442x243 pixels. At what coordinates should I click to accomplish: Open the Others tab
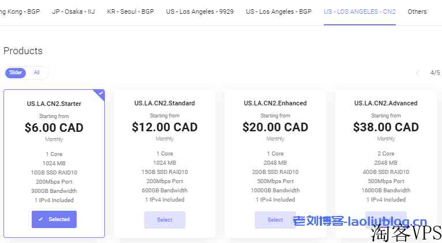[417, 12]
